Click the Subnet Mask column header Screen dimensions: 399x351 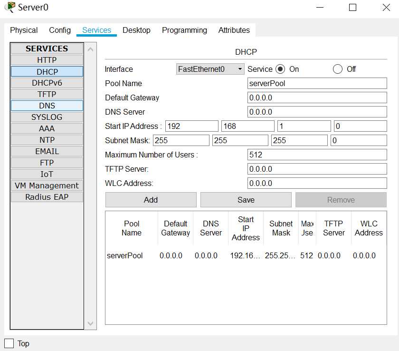click(x=281, y=228)
